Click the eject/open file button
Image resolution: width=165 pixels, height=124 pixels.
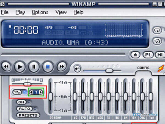pos(135,55)
